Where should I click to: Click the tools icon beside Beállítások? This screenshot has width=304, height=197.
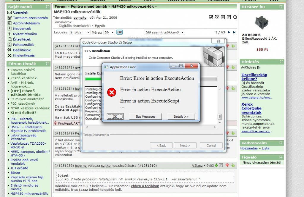tap(9, 50)
